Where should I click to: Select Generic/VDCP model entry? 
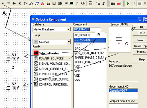coord(123,91)
